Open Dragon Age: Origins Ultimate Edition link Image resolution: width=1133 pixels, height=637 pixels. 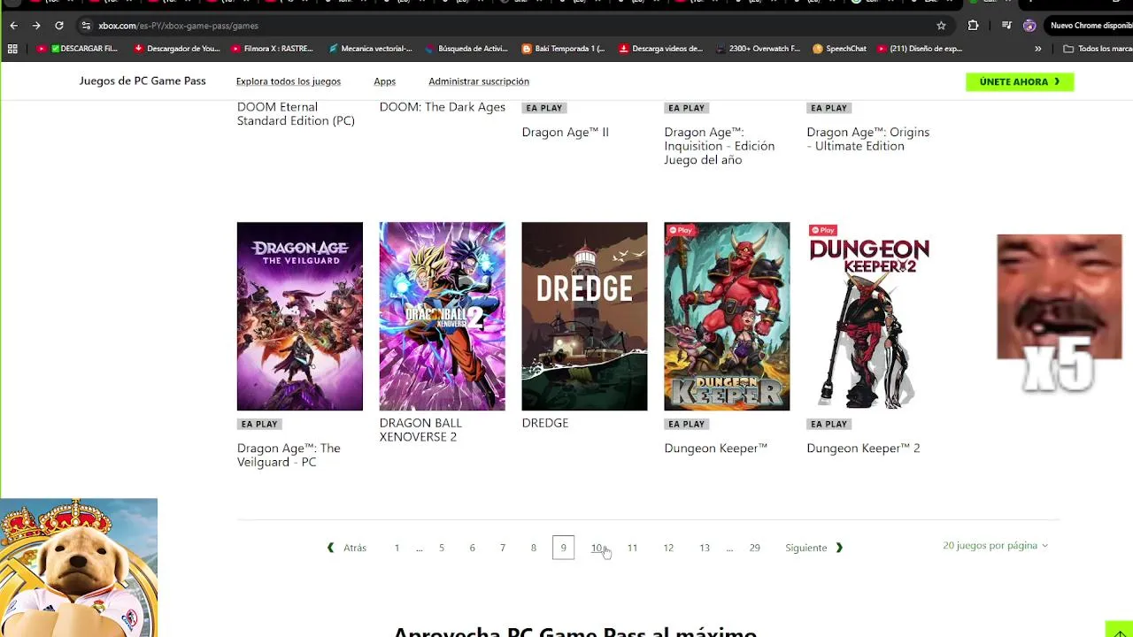(x=868, y=139)
